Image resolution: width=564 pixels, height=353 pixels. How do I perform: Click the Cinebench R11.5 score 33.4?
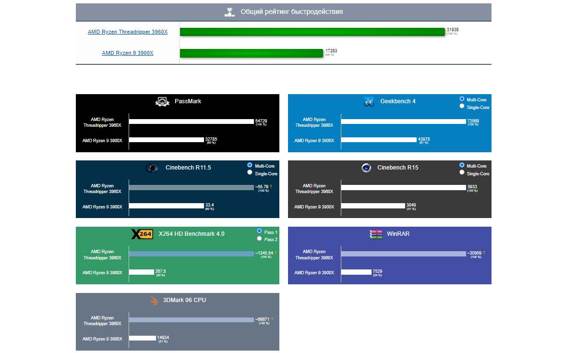tap(209, 205)
